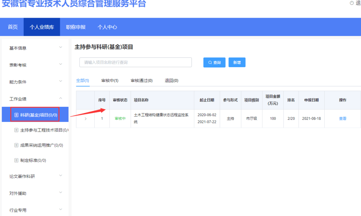This screenshot has height=216, width=361.
Task: Open the 个人中心 navigation tab
Action: [107, 27]
